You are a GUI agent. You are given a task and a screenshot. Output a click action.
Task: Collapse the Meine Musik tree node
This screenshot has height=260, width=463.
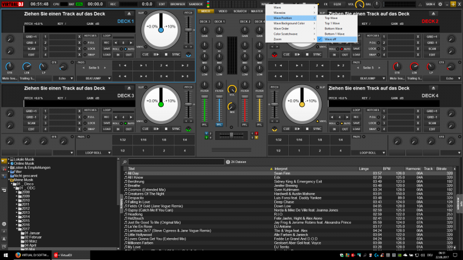(9, 180)
